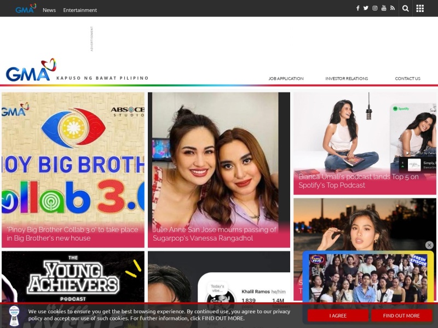Go to the News section
Viewport: 438px width, 328px height.
[49, 10]
